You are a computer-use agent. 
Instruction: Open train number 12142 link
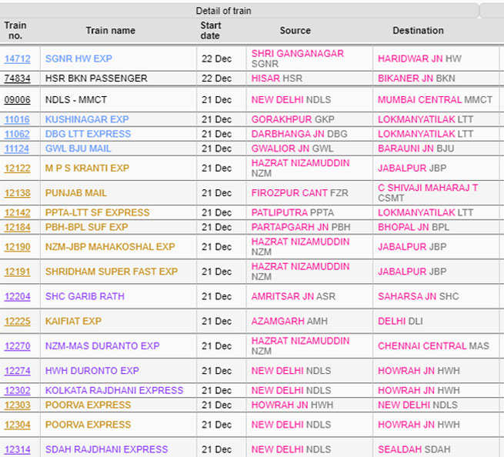coord(17,213)
